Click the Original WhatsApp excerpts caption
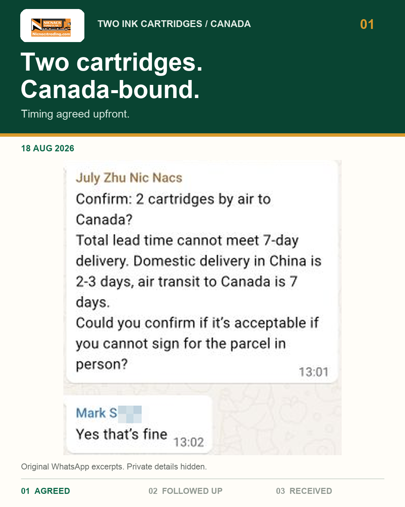Viewport: 405px width, 507px height. (x=114, y=466)
